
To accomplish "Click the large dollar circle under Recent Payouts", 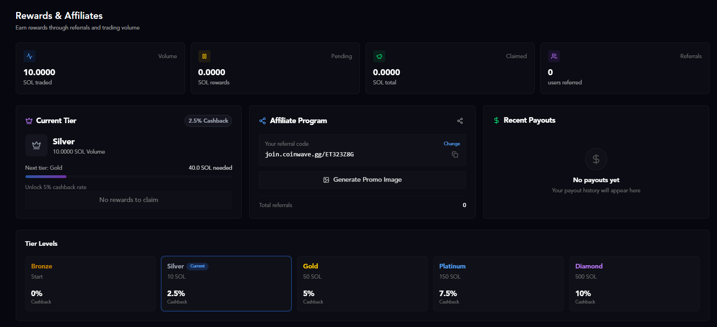I will pos(596,159).
